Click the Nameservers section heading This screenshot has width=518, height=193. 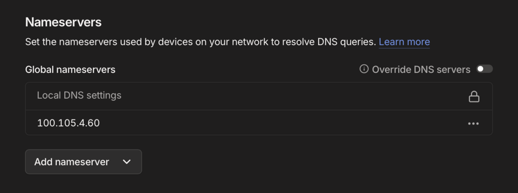click(x=63, y=22)
